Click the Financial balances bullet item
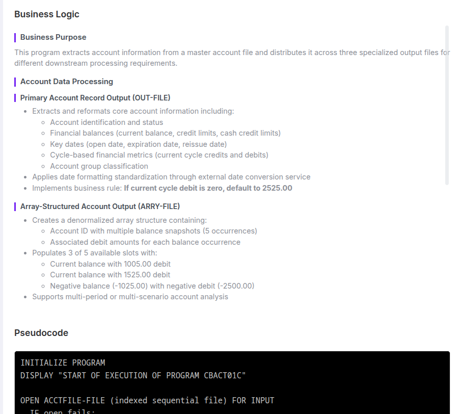Image resolution: width=461 pixels, height=414 pixels. pyautogui.click(x=165, y=133)
